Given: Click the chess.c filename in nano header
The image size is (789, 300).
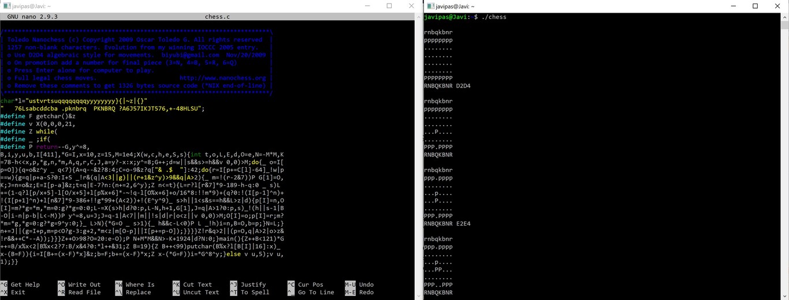Looking at the screenshot, I should [217, 17].
